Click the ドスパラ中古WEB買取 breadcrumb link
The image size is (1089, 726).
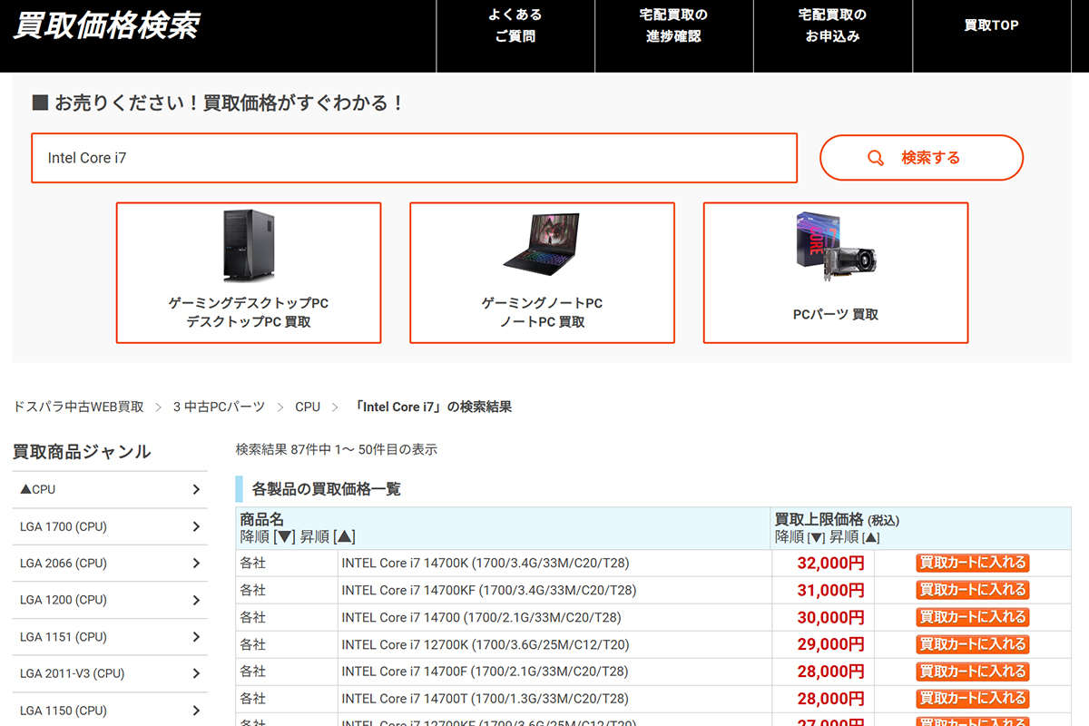tap(78, 407)
